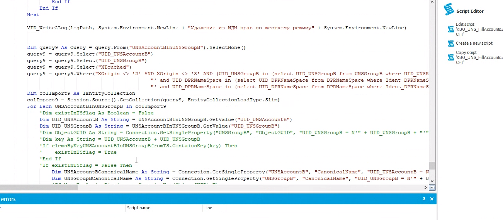Pin the errors panel with pushpin icon
This screenshot has height=220, width=503.
[x=424, y=199]
